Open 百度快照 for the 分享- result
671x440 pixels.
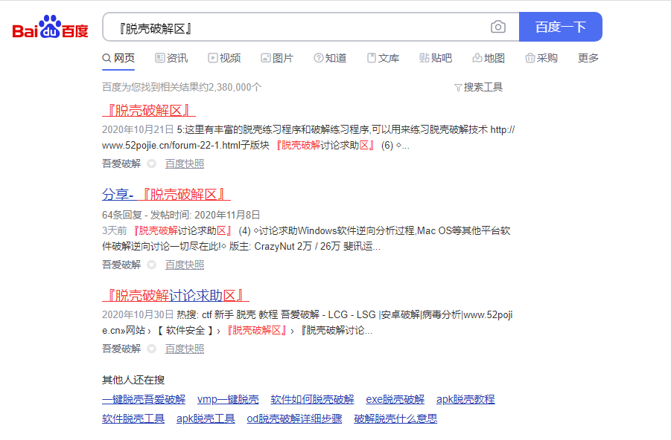click(185, 265)
